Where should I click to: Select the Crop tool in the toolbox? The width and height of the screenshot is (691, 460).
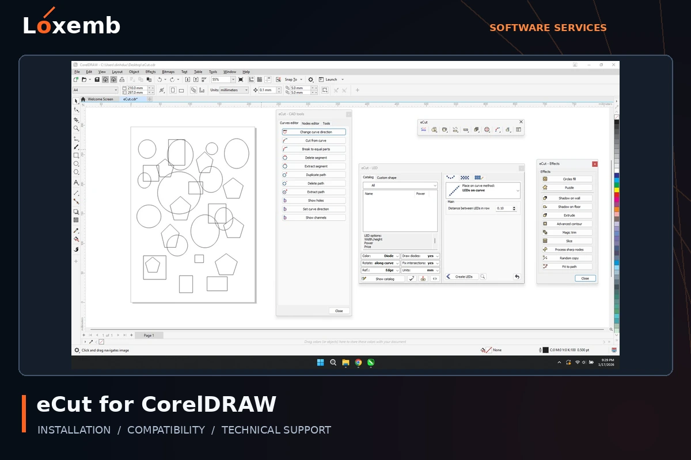[75, 120]
